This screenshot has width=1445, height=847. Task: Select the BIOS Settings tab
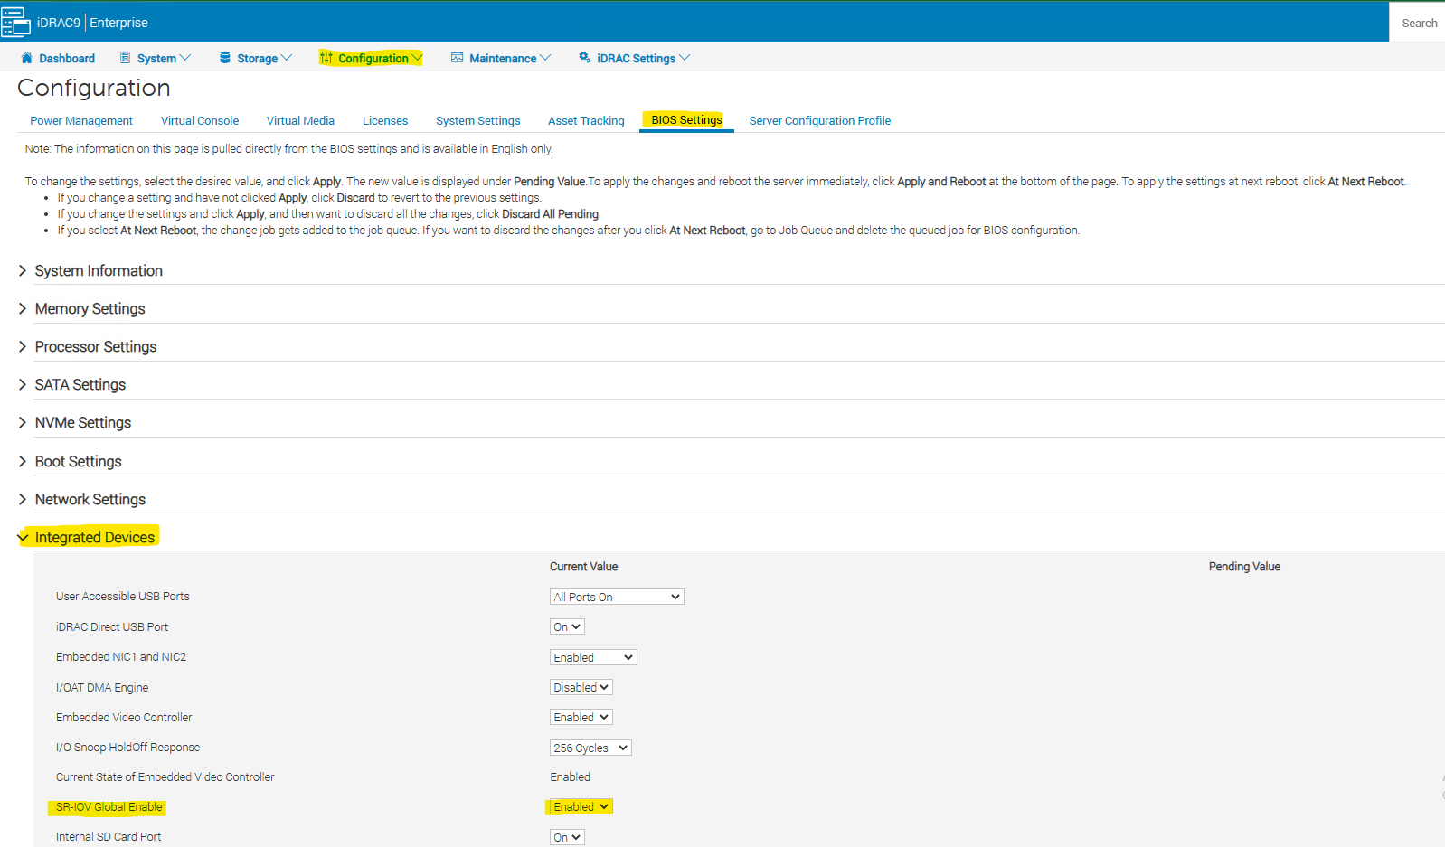(686, 120)
